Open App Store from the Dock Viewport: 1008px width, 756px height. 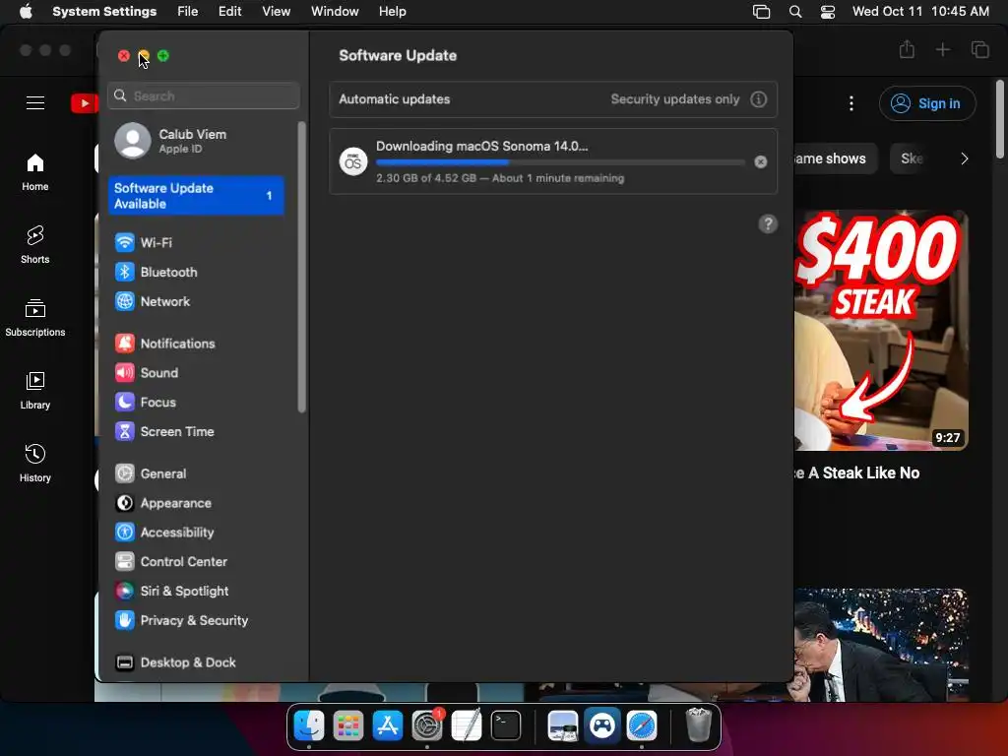[388, 725]
